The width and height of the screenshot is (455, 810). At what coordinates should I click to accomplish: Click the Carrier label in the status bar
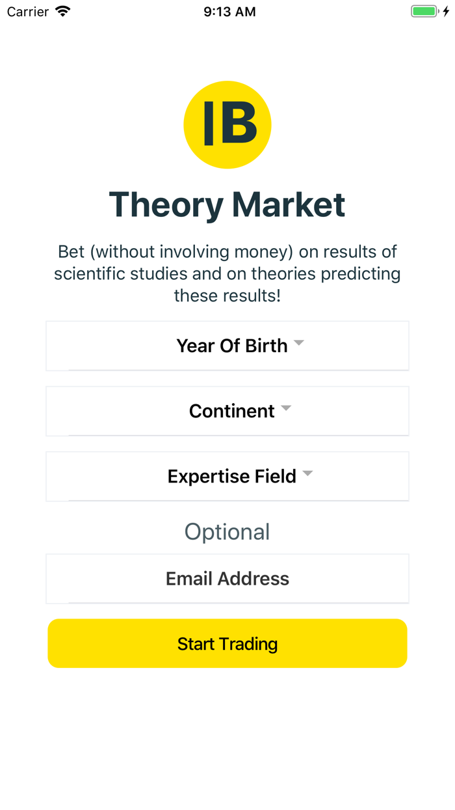tap(27, 11)
